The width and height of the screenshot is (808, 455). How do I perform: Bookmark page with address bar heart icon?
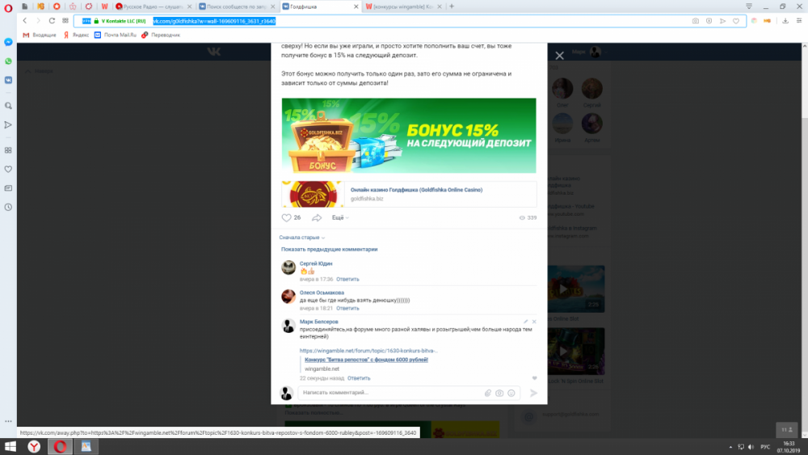[736, 21]
